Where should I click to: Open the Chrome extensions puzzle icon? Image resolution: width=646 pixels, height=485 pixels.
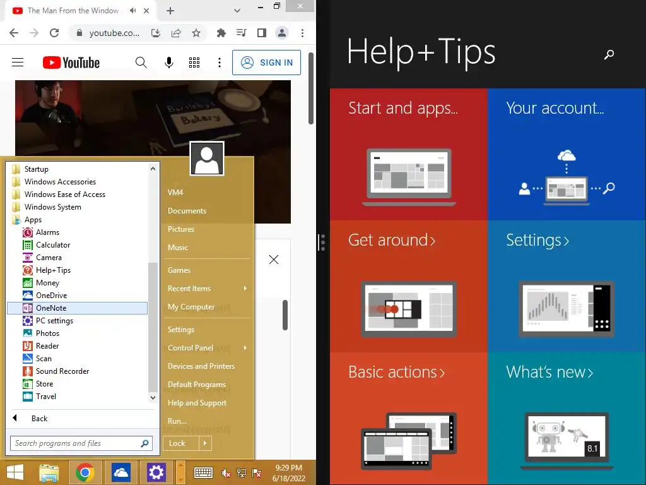[x=221, y=33]
